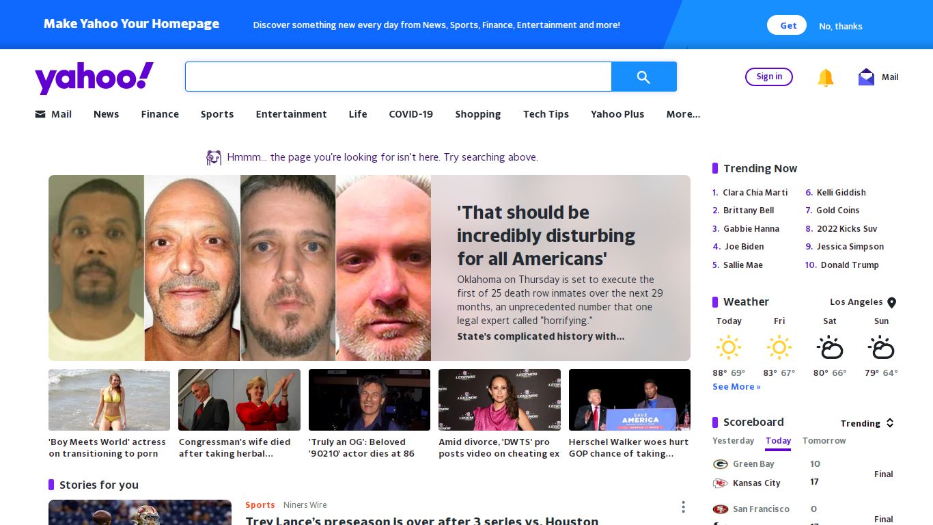Open trending topic 2022 Kicks Suv

tap(847, 229)
